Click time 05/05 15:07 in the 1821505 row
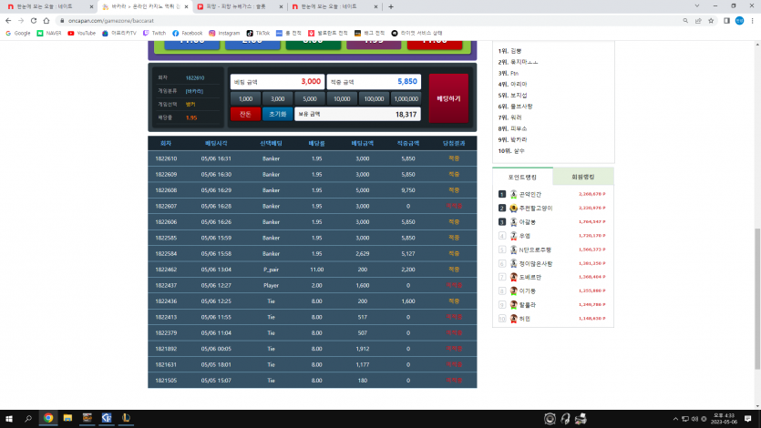The height and width of the screenshot is (428, 761). point(216,381)
